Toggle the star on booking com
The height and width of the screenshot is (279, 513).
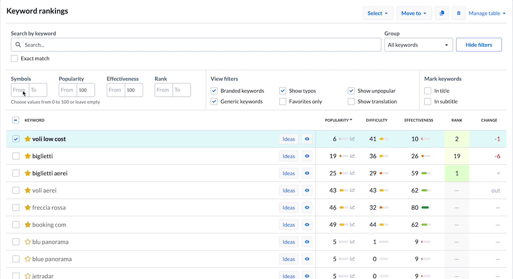click(28, 225)
